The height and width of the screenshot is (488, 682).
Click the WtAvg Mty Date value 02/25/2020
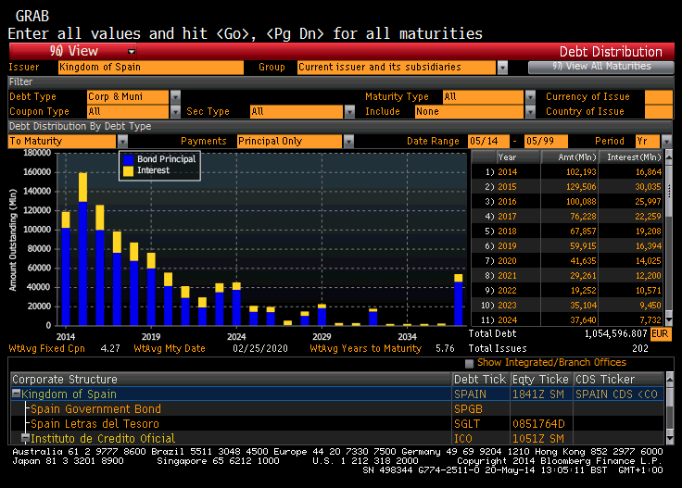260,348
